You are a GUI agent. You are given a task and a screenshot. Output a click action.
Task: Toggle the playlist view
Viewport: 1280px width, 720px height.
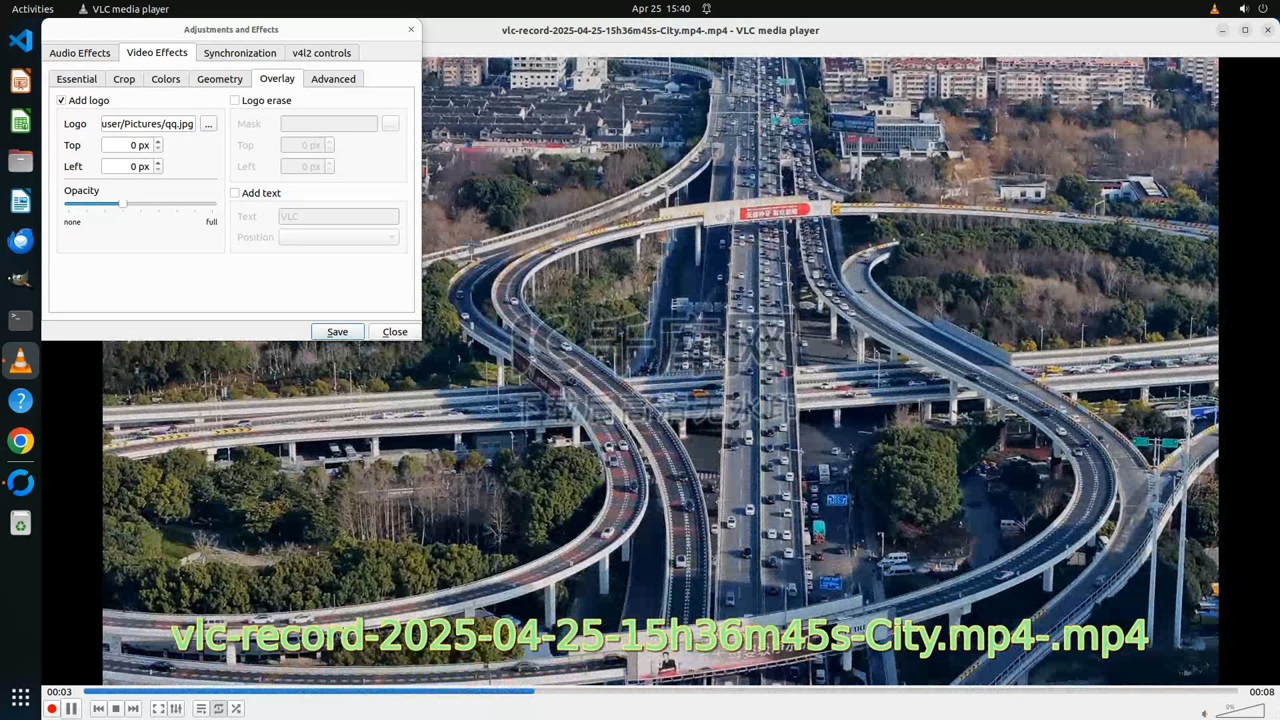[201, 709]
